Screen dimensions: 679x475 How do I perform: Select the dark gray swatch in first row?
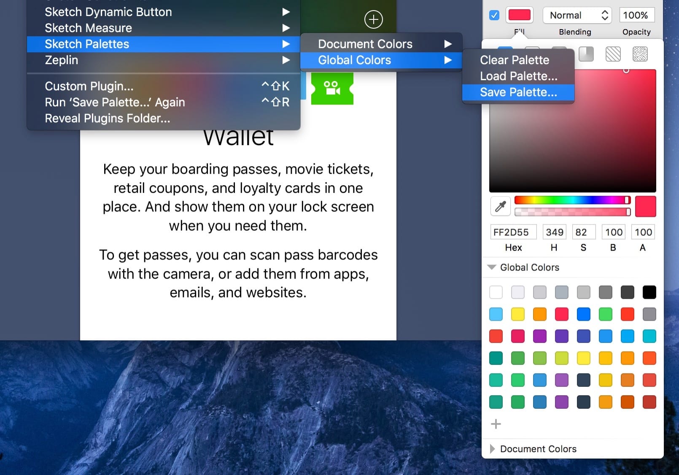[x=628, y=292]
